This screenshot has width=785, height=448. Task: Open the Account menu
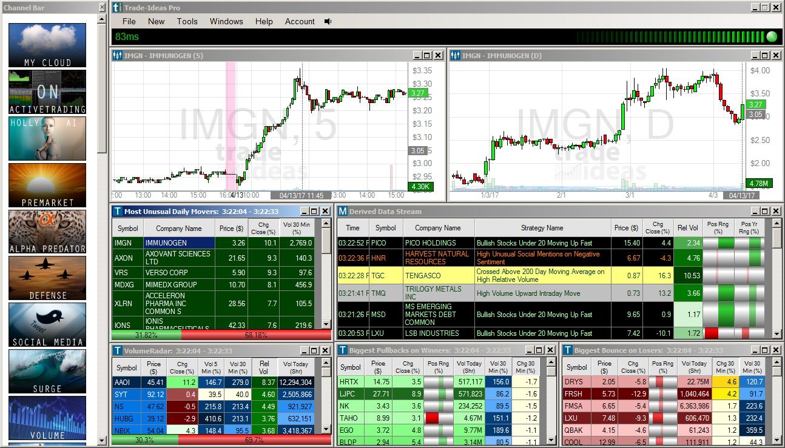(300, 21)
